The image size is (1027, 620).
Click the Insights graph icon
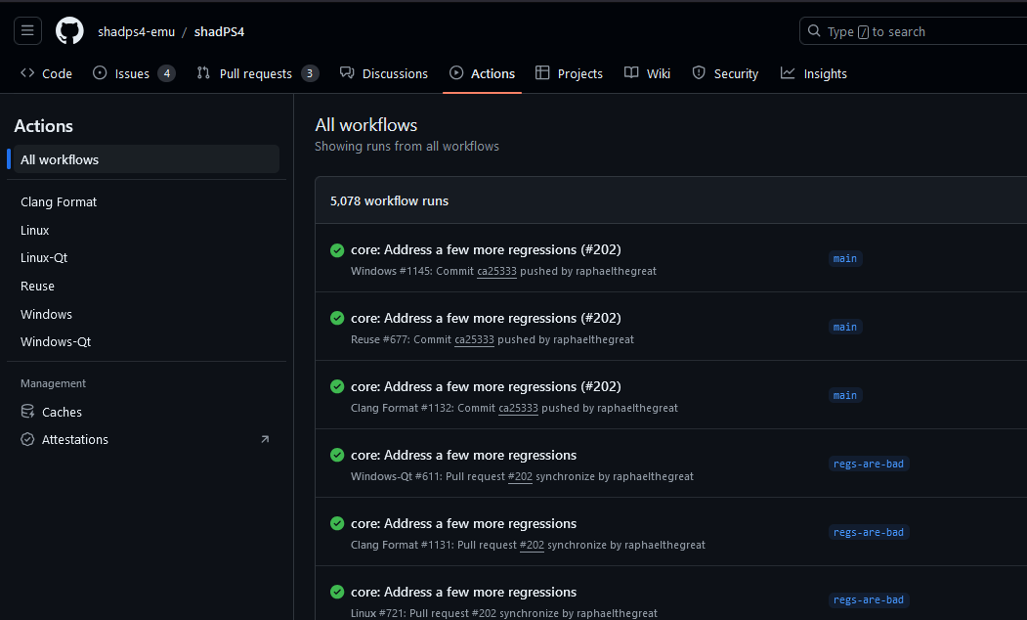click(788, 73)
